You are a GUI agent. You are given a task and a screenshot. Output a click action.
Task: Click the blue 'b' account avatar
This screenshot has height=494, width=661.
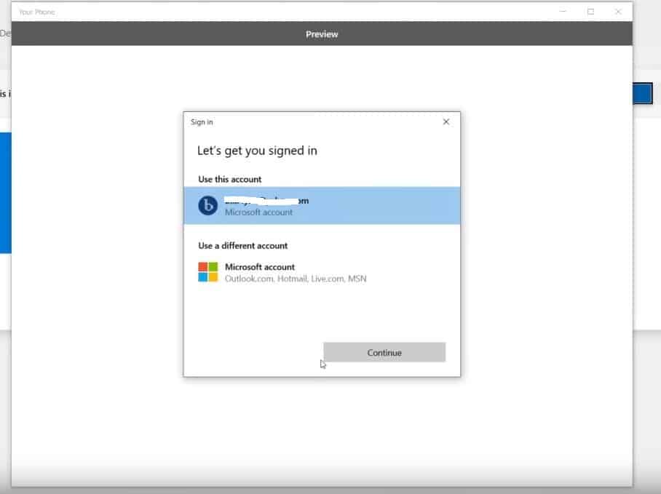tap(207, 205)
